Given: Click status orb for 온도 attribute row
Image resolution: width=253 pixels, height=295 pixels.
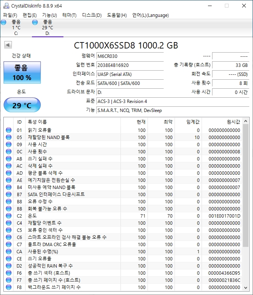Looking at the screenshot, I should (9, 216).
